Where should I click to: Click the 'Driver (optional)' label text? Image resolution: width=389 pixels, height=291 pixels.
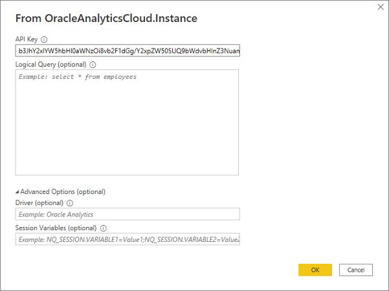point(39,202)
